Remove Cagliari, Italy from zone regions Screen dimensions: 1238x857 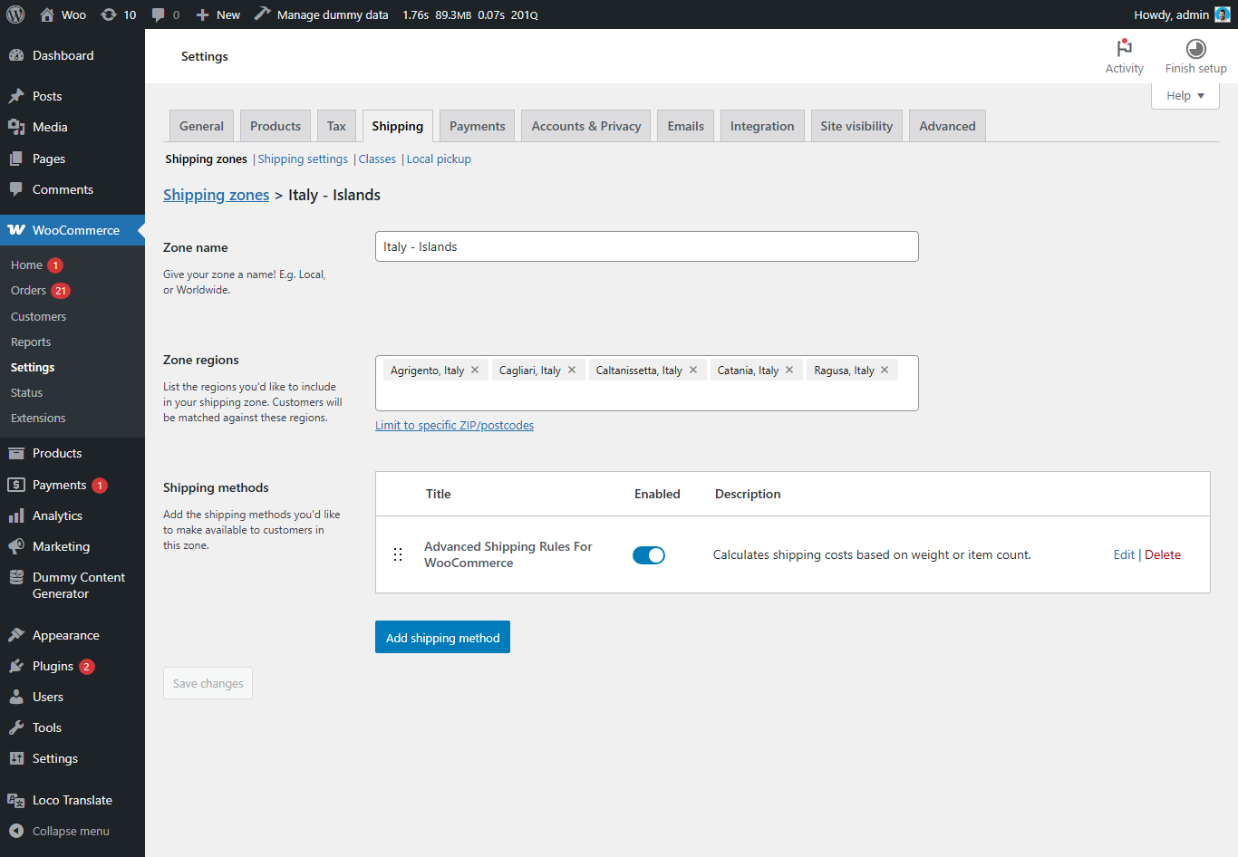pos(572,370)
